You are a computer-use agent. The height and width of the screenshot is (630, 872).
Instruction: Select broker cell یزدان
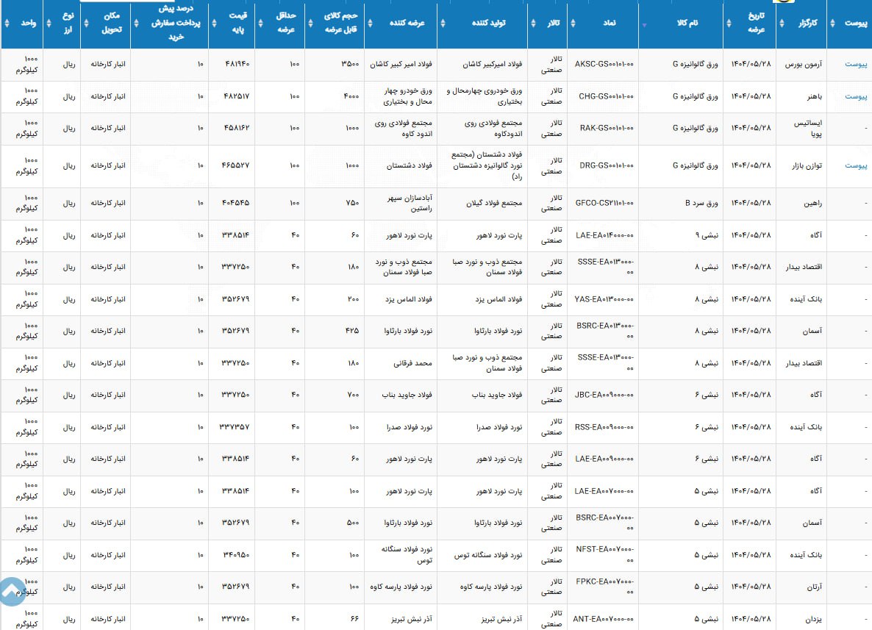click(x=813, y=620)
